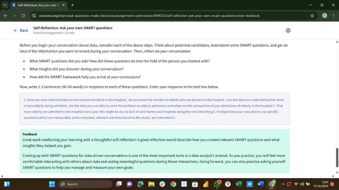339x190 pixels.
Task: Open the volume tray icon
Action: tap(302, 184)
